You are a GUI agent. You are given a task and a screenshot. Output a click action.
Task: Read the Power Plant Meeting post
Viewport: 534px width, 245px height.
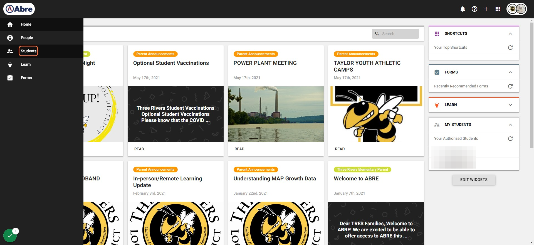[239, 149]
